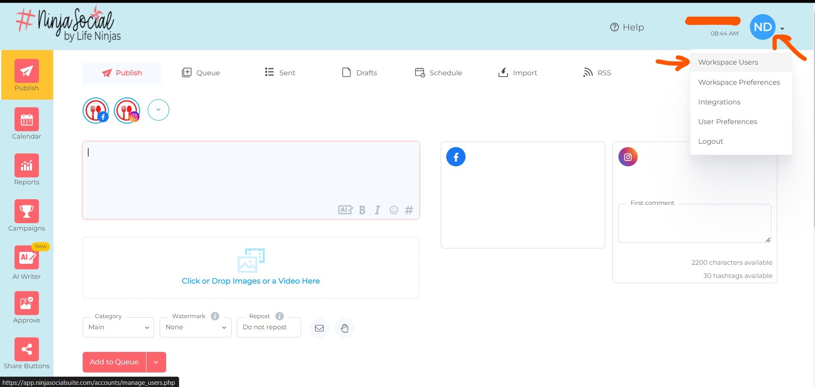This screenshot has height=387, width=815.
Task: Open Share Buttons in the sidebar
Action: tap(27, 353)
